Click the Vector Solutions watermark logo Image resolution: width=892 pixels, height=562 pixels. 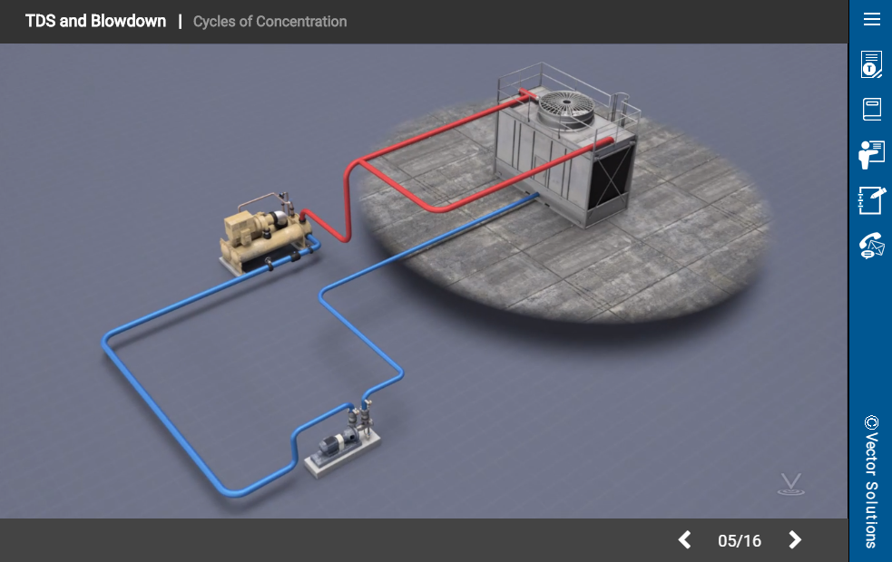[x=790, y=484]
